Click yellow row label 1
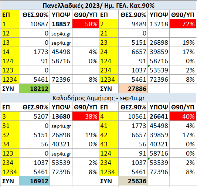The height and width of the screenshot is (187, 197). point(10,24)
